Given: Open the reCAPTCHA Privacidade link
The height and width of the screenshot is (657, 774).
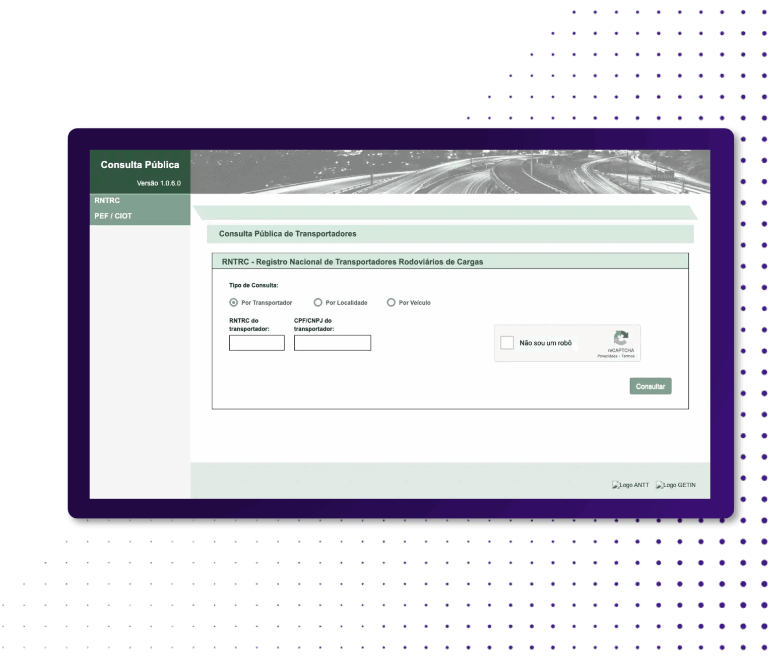Looking at the screenshot, I should pos(607,356).
